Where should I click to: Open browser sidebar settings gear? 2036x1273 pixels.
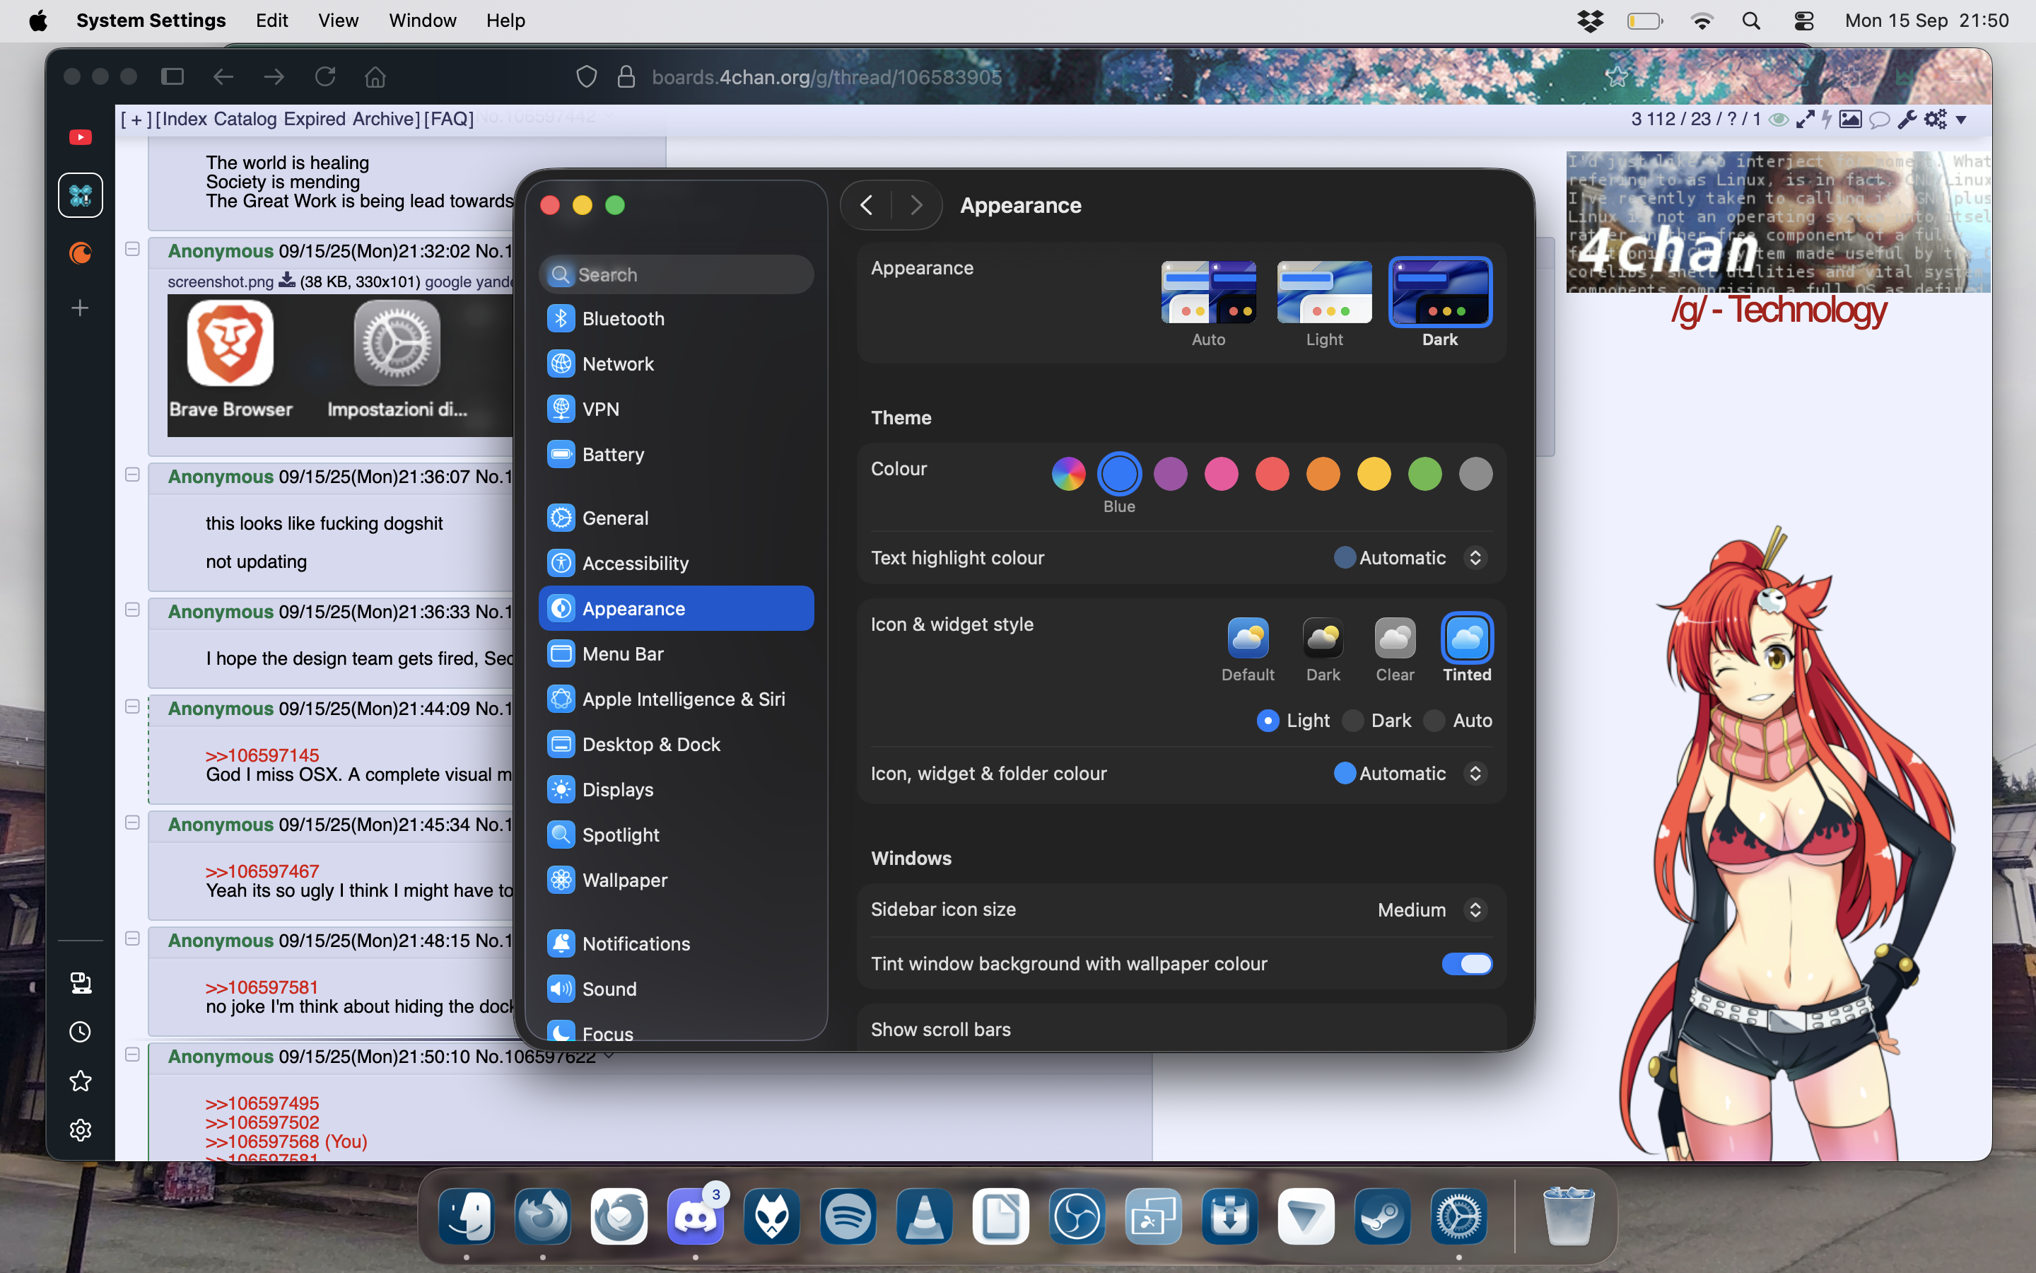pyautogui.click(x=81, y=1130)
